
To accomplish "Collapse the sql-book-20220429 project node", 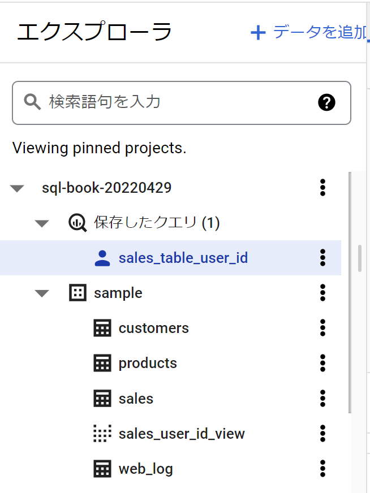I will coord(17,188).
